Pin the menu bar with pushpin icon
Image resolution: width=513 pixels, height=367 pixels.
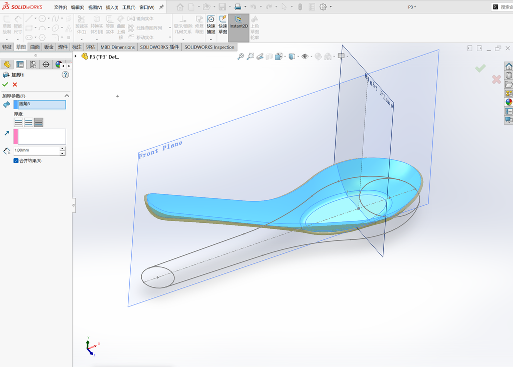pos(161,7)
